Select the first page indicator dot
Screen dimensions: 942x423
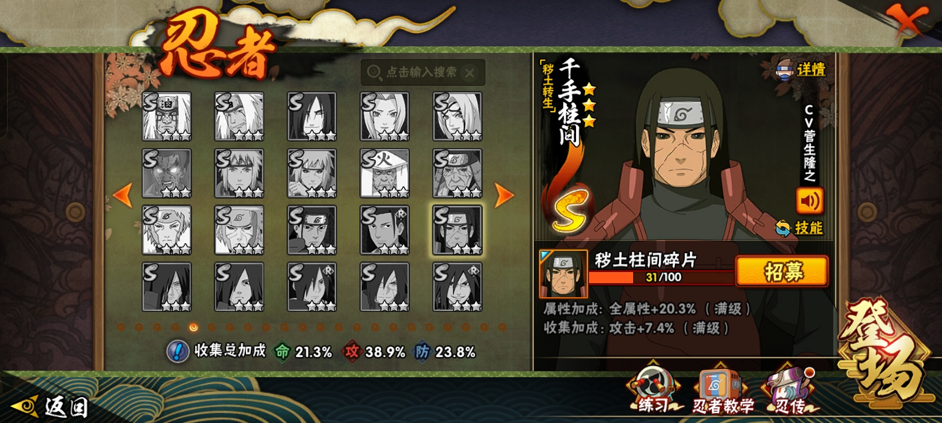[x=120, y=327]
